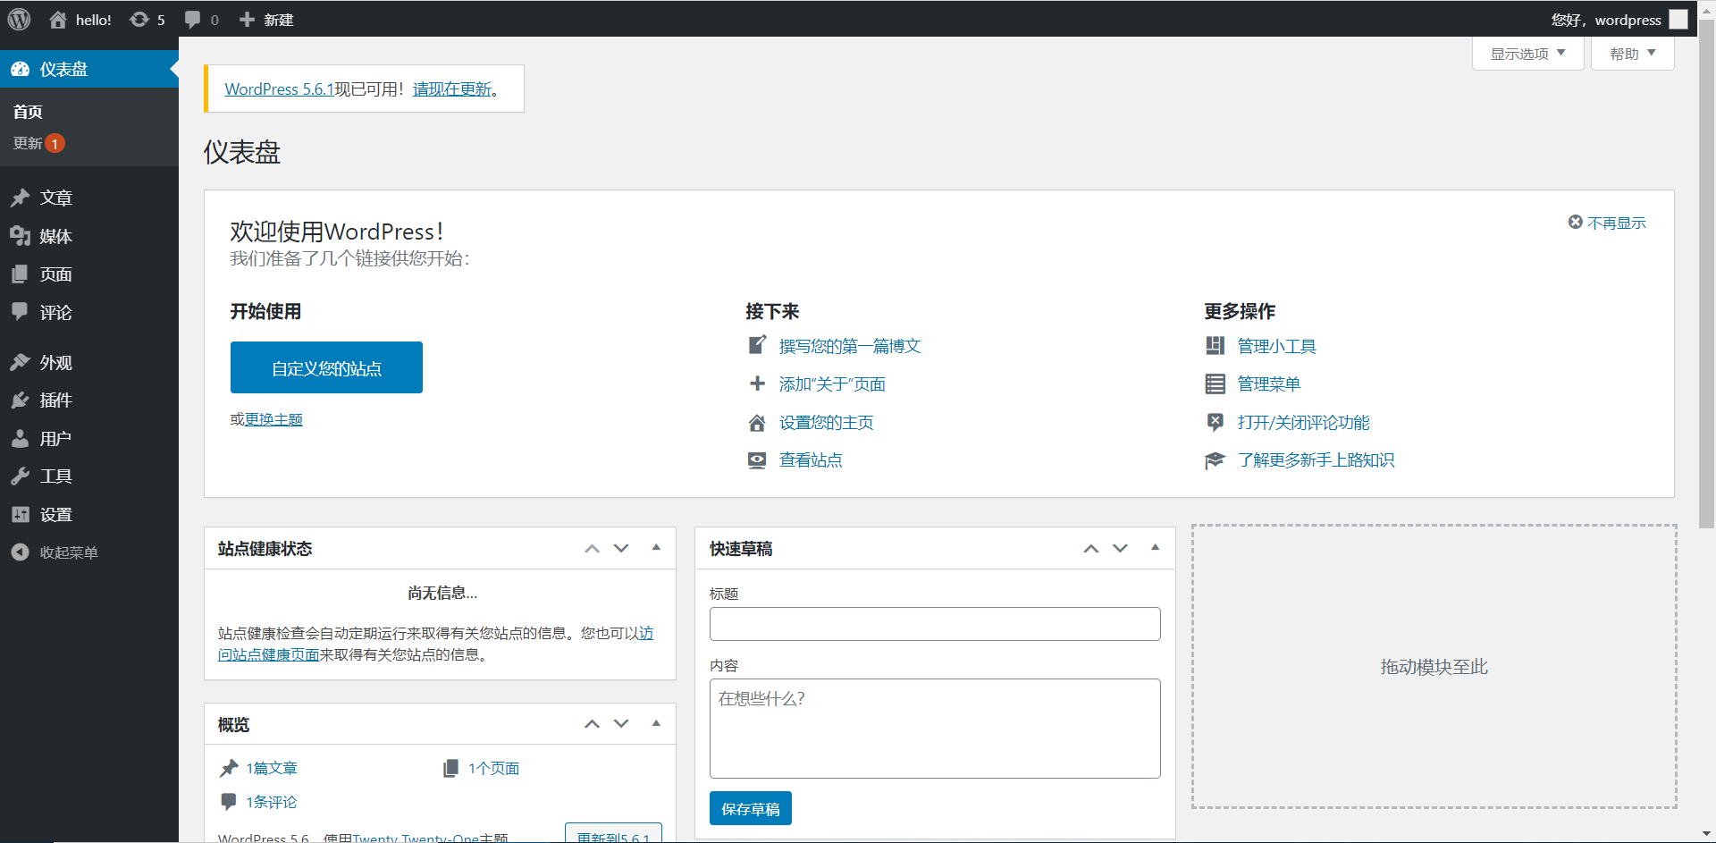Move 快速草稿 panel down
Screen dimensions: 1716x843
(1120, 548)
